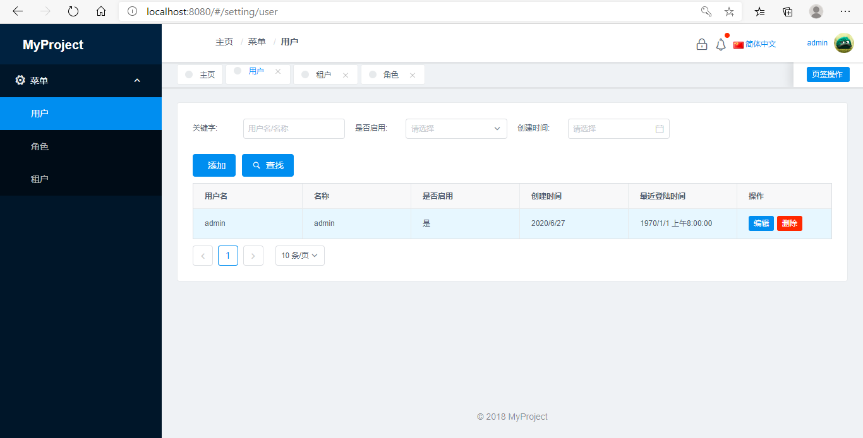Close the 租户 tab with its X
The height and width of the screenshot is (438, 863).
(x=346, y=75)
